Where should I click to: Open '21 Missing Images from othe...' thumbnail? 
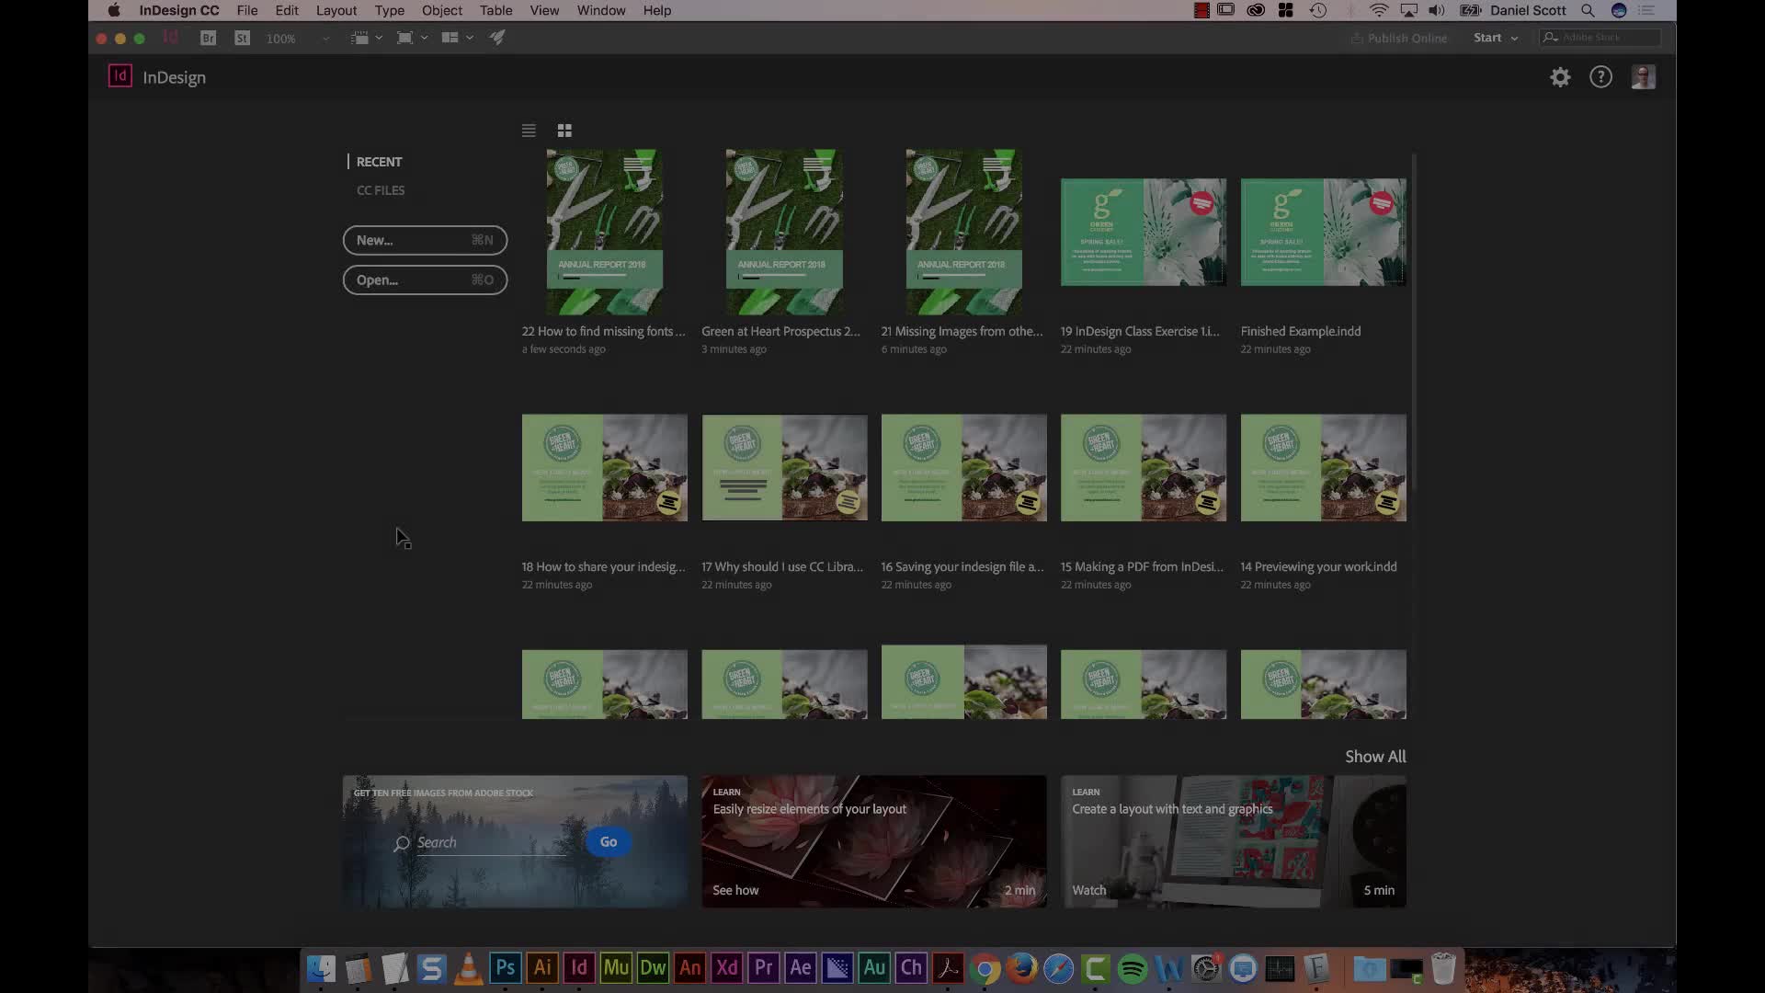coord(963,232)
